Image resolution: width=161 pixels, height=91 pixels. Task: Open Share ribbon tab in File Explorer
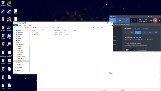tap(25, 25)
